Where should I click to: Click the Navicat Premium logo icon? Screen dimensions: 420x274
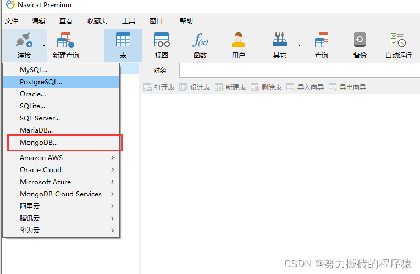pos(10,4)
